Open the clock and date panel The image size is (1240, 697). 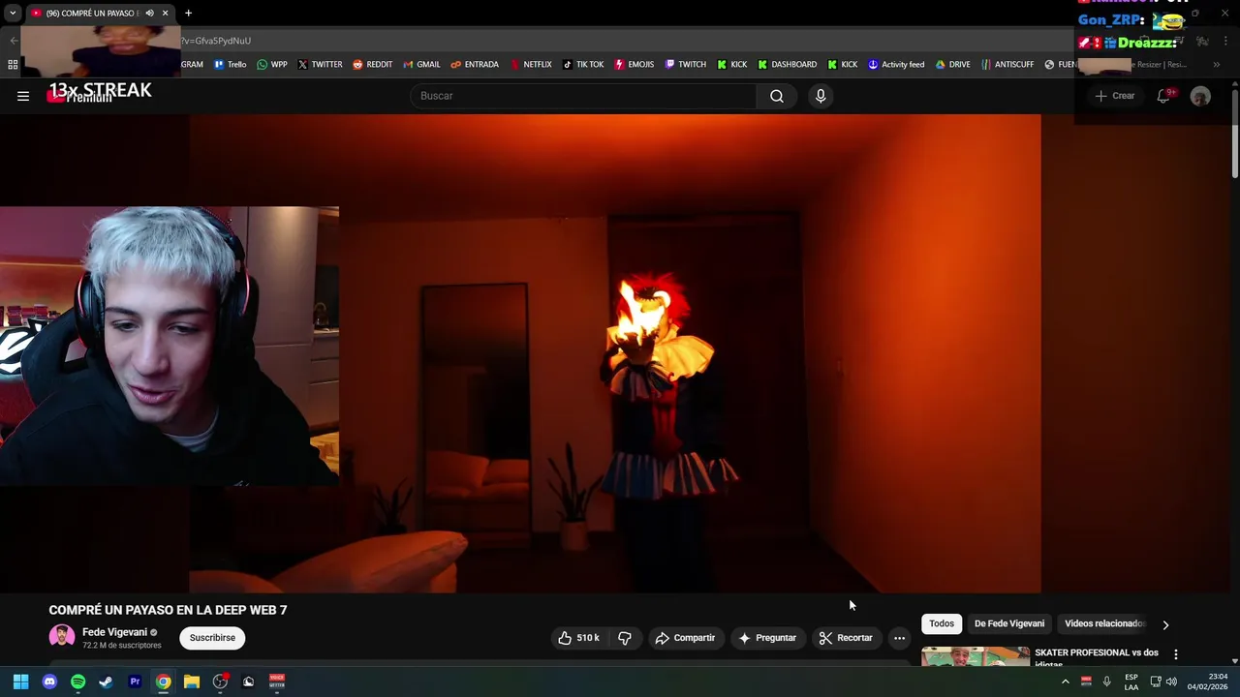1207,682
